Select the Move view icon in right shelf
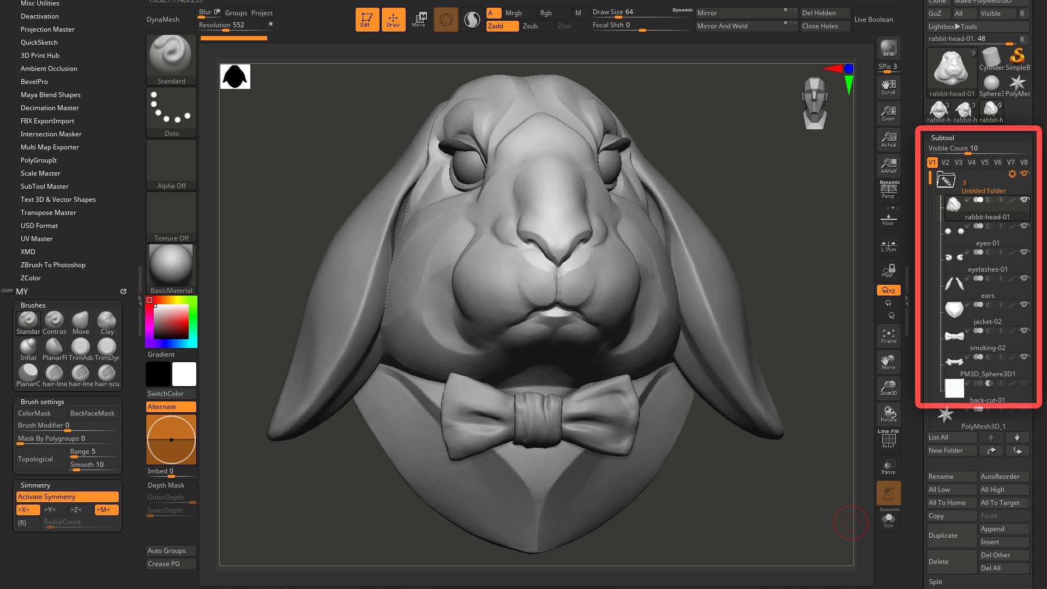Image resolution: width=1047 pixels, height=589 pixels. click(888, 362)
